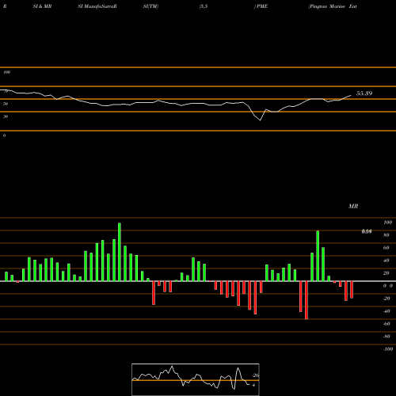This screenshot has height=396, width=396.
Task: Click the 40 label on the MR axis
Action: click(386, 261)
